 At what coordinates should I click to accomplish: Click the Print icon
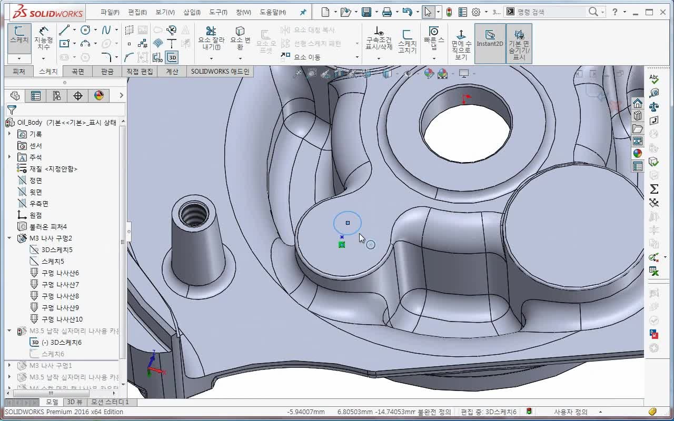[x=387, y=12]
